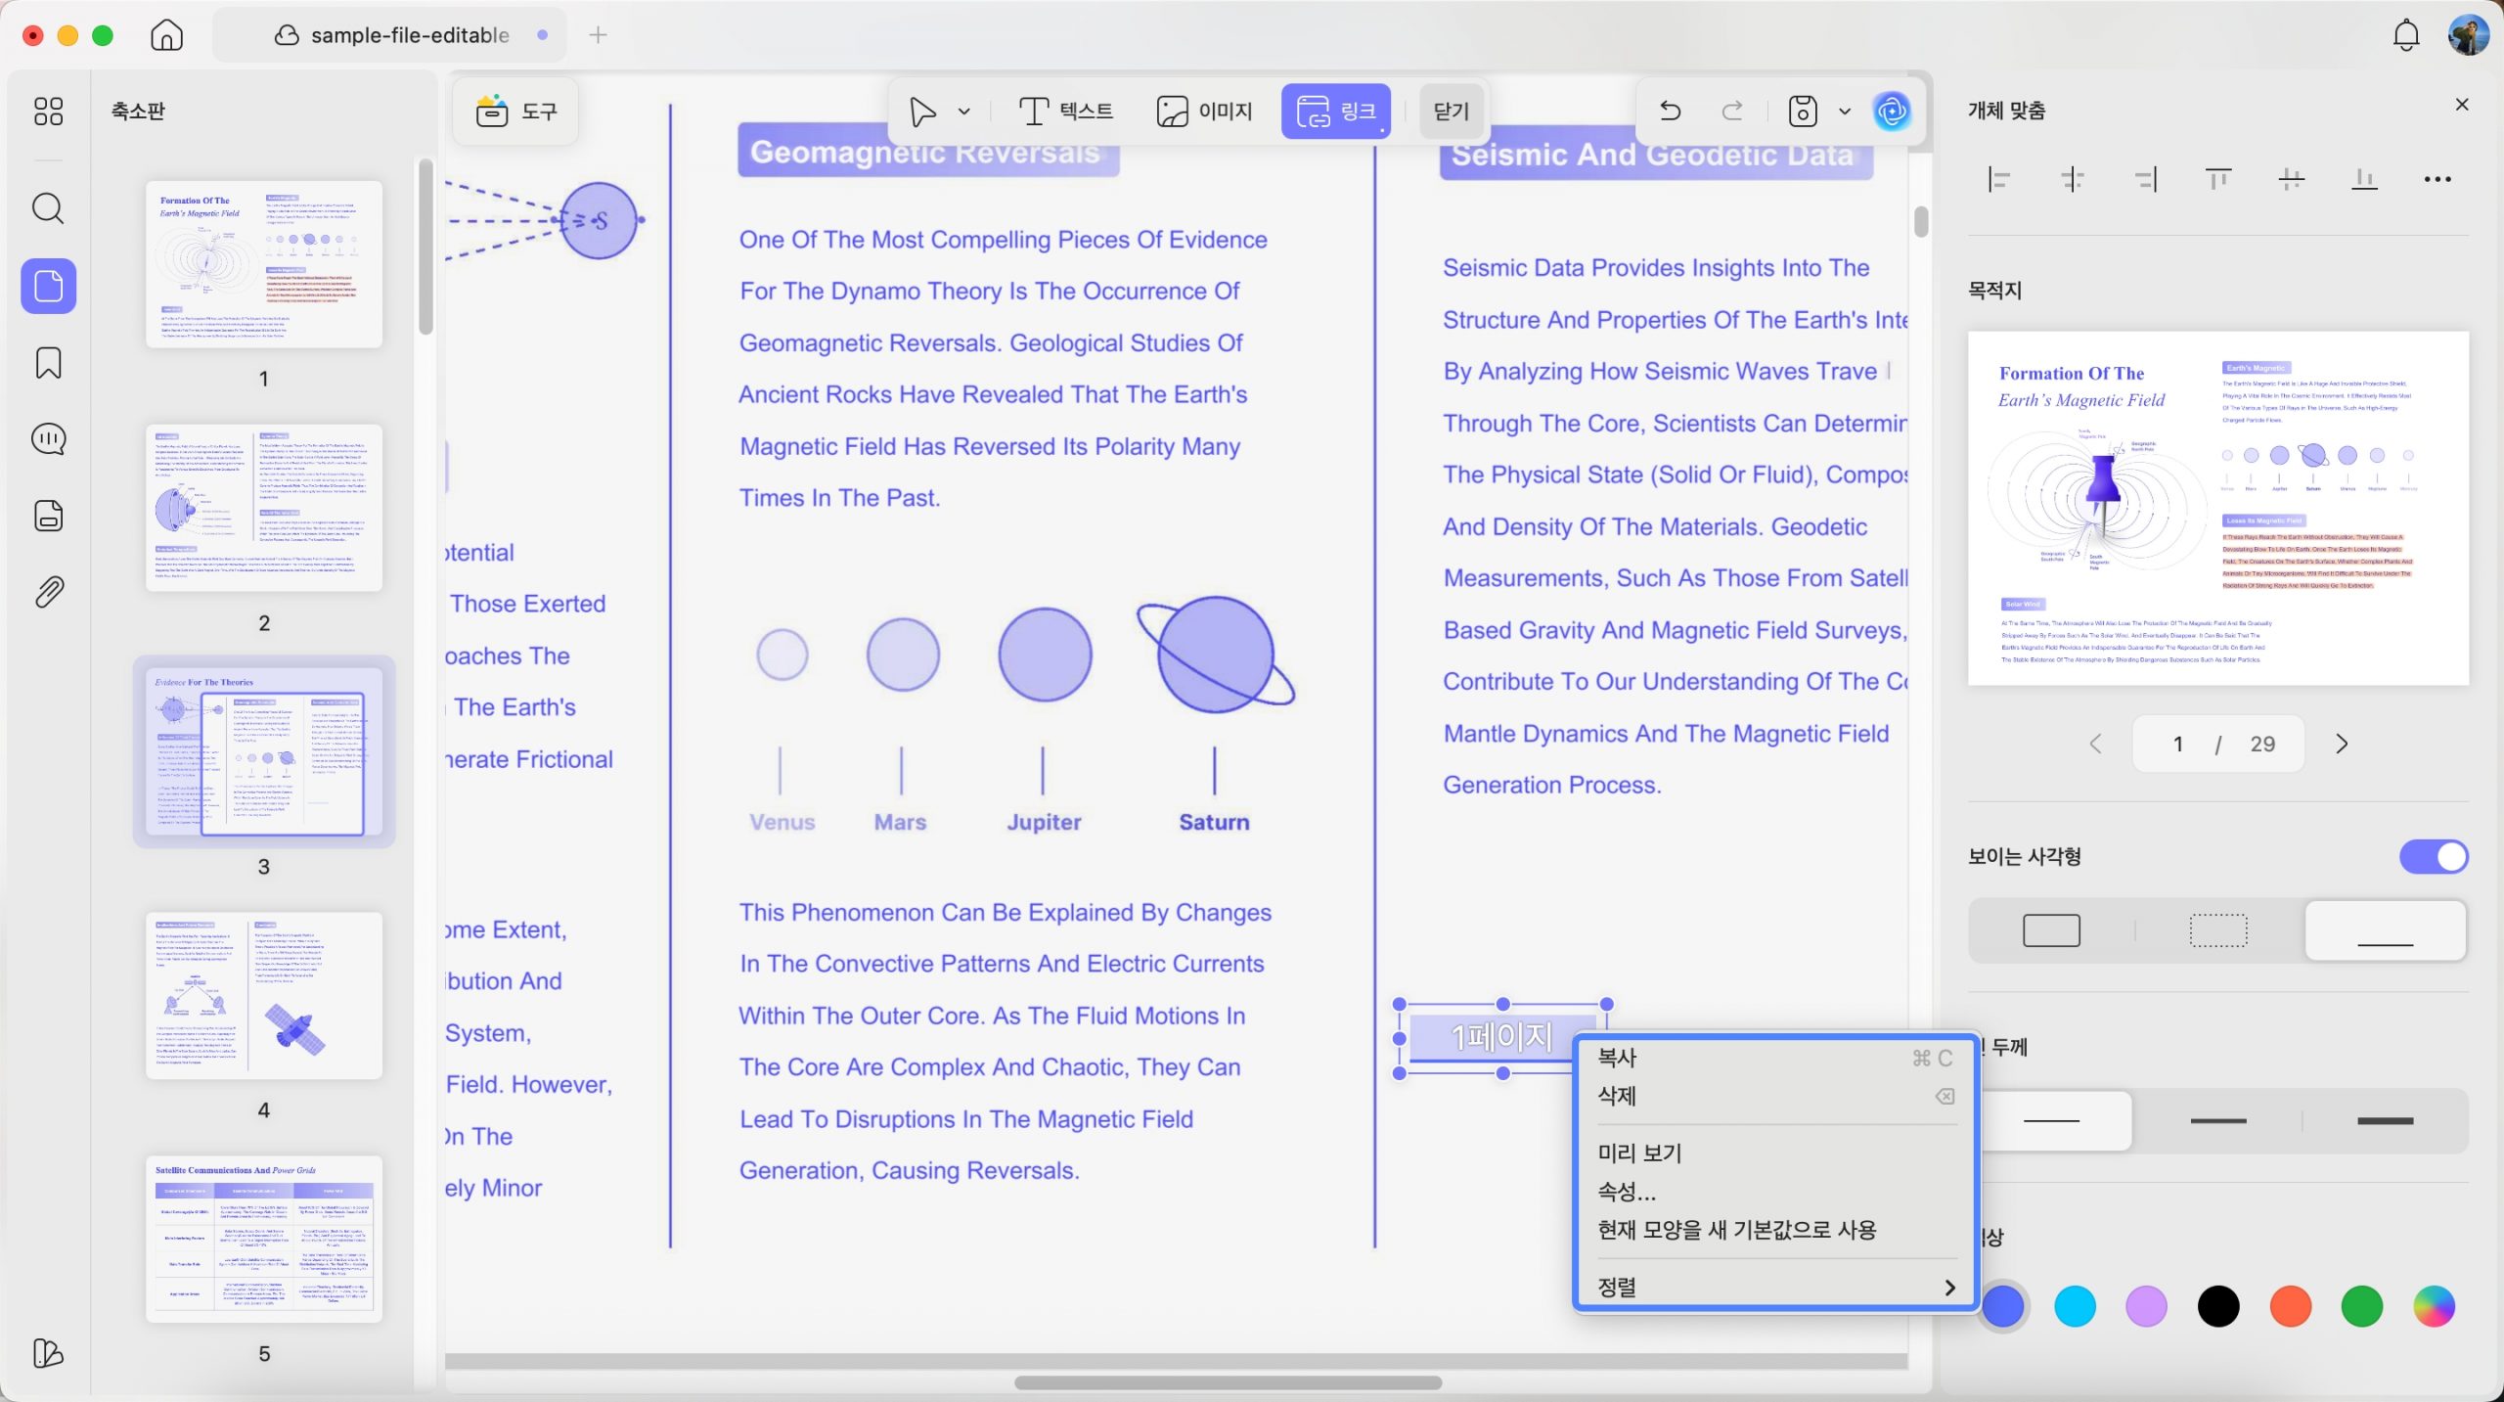
Task: Select dashed rectangle link style
Action: pos(2217,930)
